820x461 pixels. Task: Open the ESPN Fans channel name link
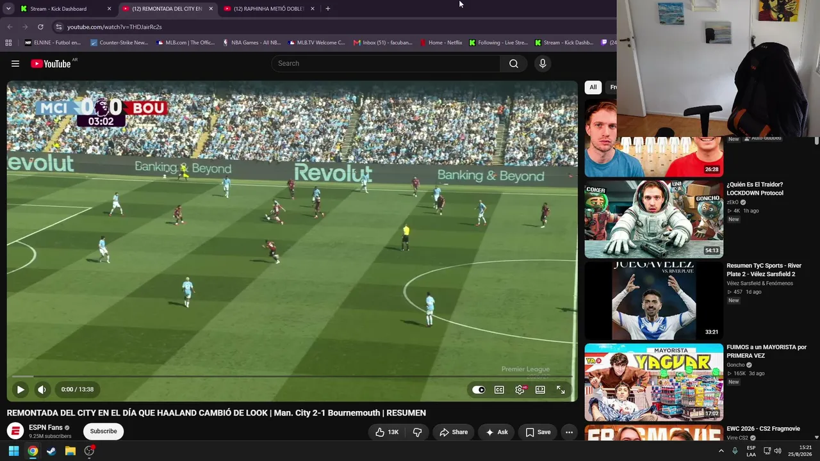point(45,428)
